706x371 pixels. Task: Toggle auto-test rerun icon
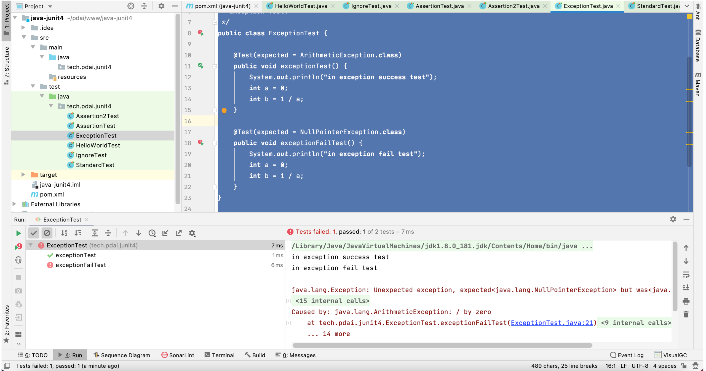point(18,260)
